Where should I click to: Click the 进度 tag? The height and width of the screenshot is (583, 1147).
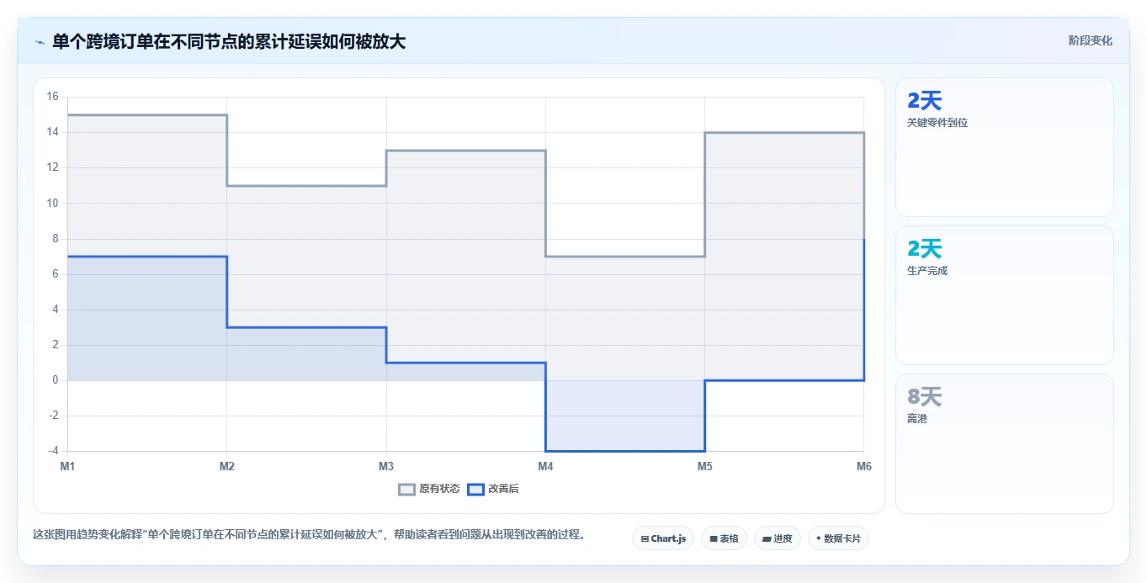(x=778, y=538)
